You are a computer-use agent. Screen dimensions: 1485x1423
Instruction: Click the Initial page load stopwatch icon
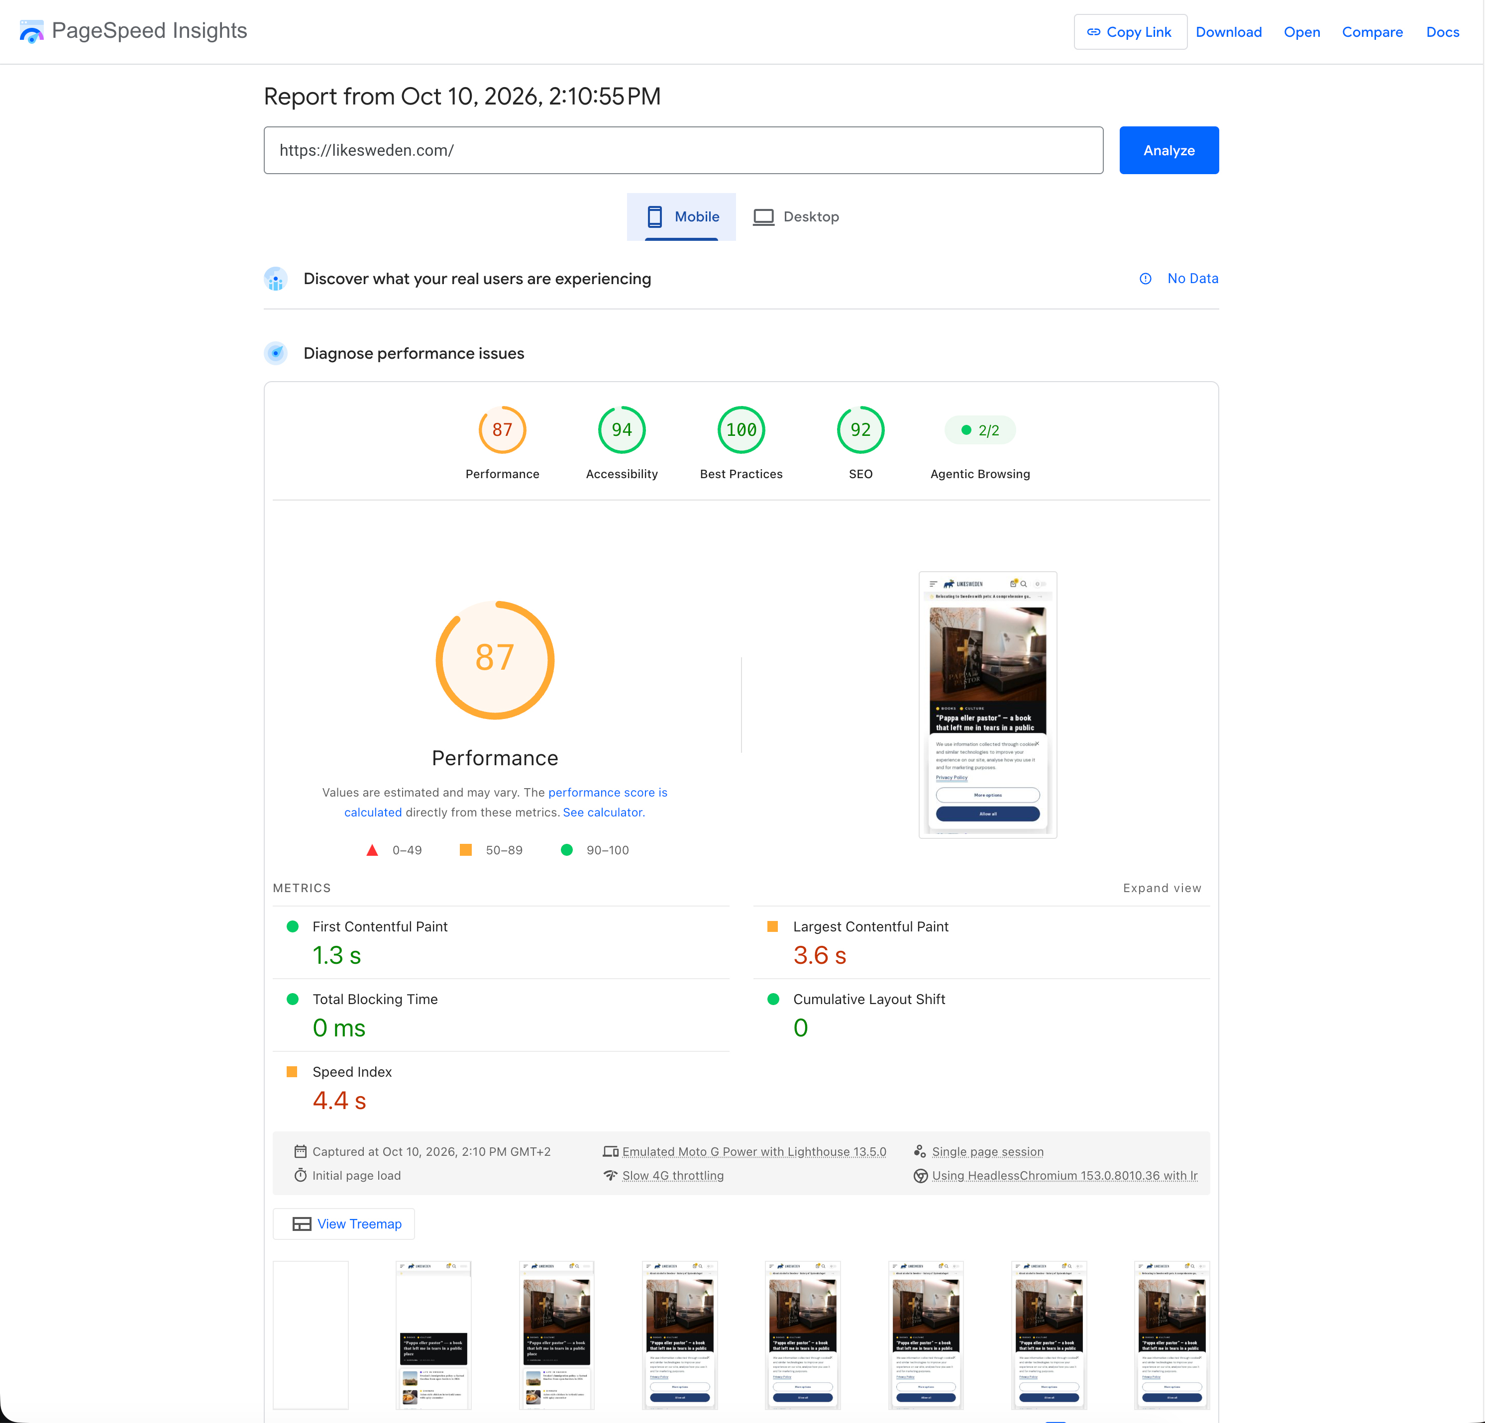pos(300,1175)
